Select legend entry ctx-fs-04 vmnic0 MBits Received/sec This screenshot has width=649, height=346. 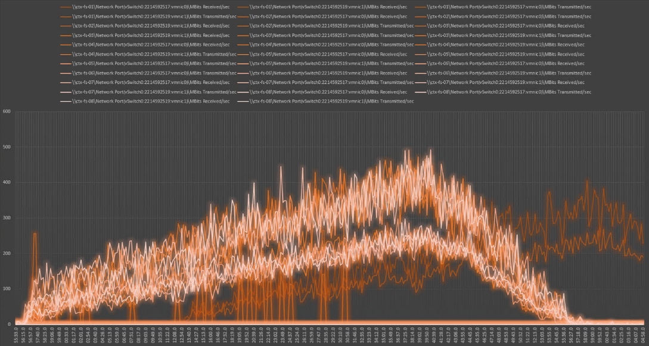(x=145, y=45)
